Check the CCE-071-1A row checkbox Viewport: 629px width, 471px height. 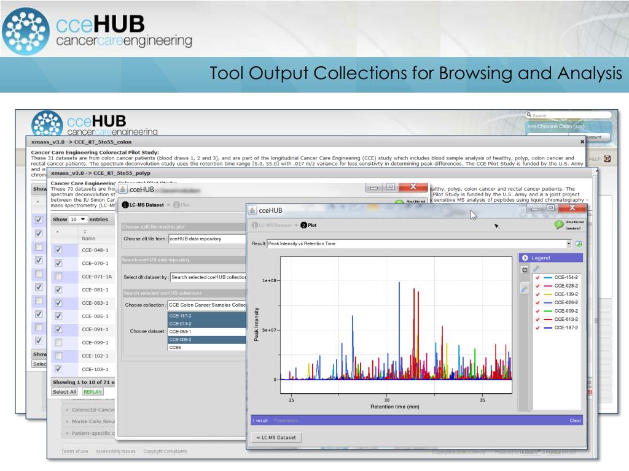pyautogui.click(x=58, y=277)
